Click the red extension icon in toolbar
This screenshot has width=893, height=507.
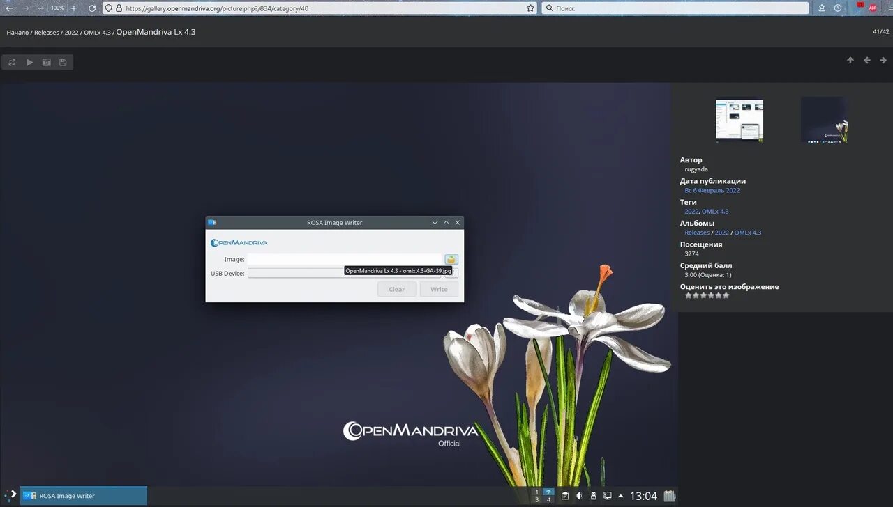coord(860,6)
